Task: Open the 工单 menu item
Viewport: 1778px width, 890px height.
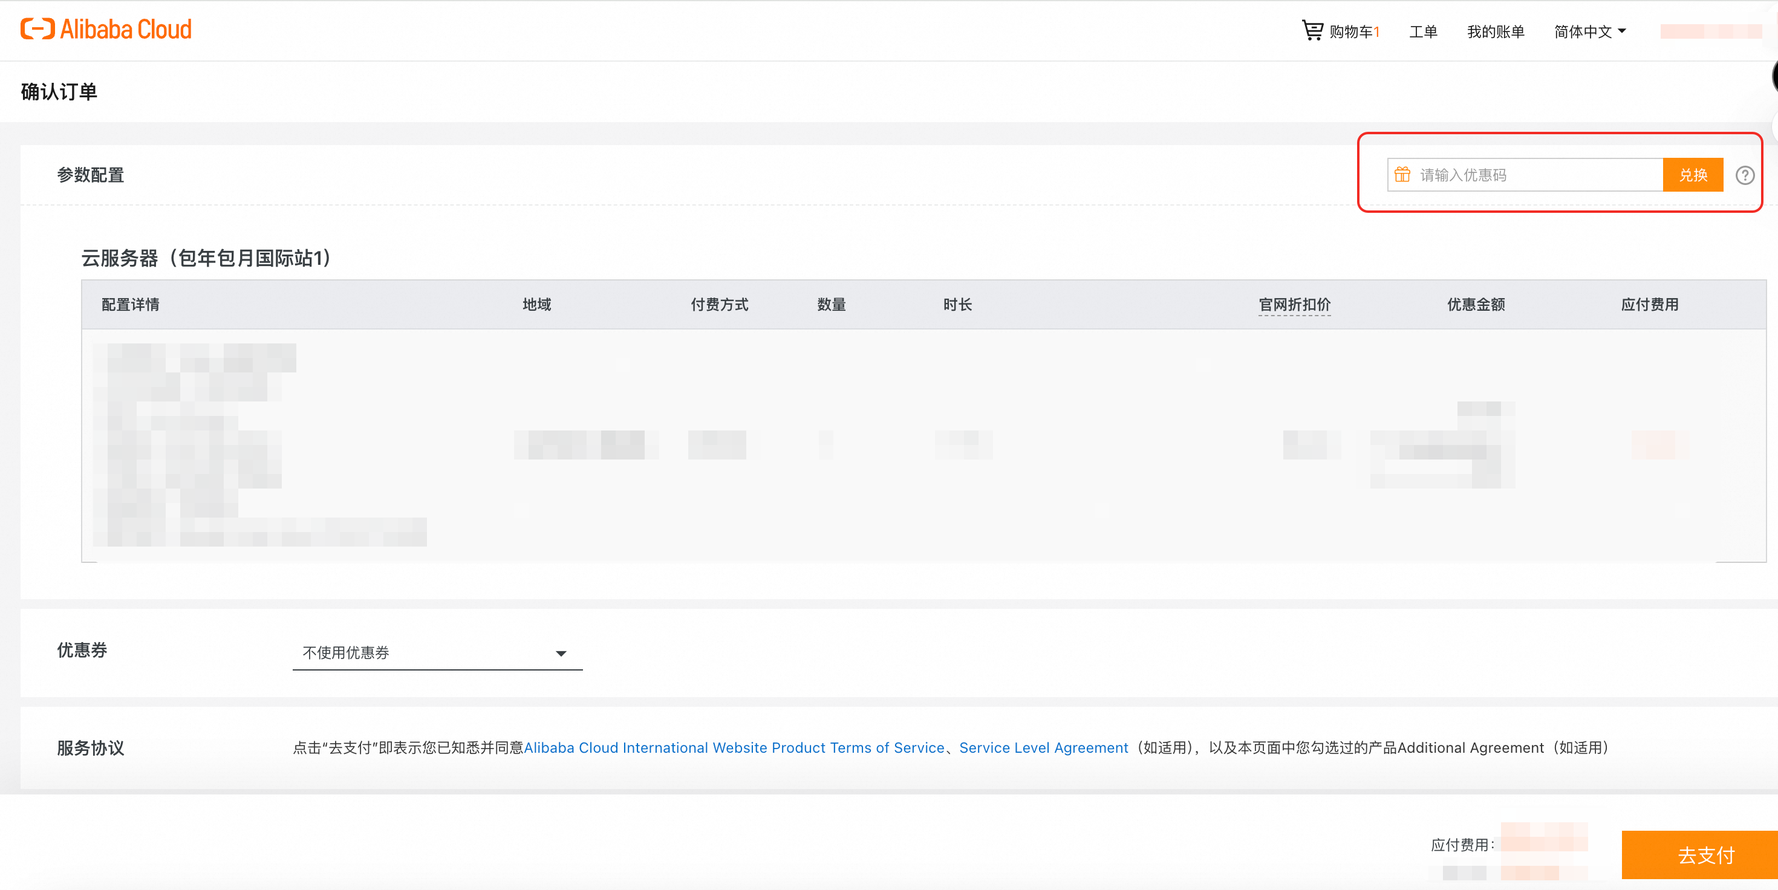Action: tap(1422, 31)
